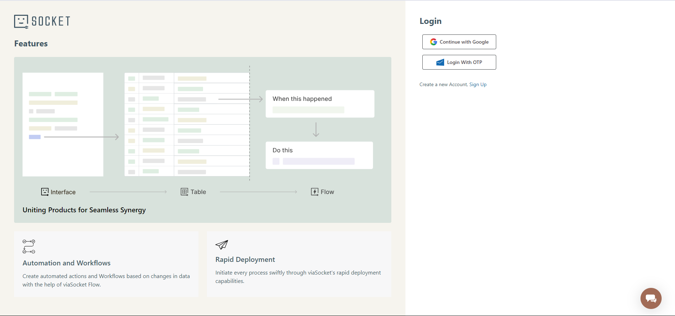
Task: Click the Interface smiley-box icon
Action: [x=45, y=192]
